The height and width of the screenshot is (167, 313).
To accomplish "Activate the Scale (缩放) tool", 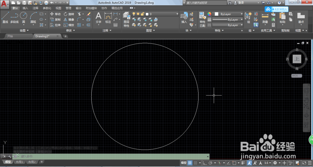I will click(x=69, y=25).
